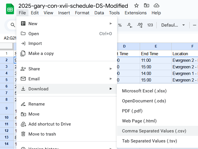Image resolution: width=198 pixels, height=149 pixels.
Task: Choose Email in the File menu
Action: coord(67,79)
